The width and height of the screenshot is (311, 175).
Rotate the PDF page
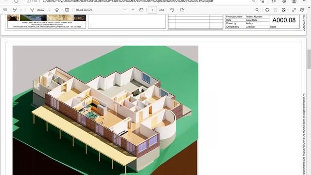172,10
